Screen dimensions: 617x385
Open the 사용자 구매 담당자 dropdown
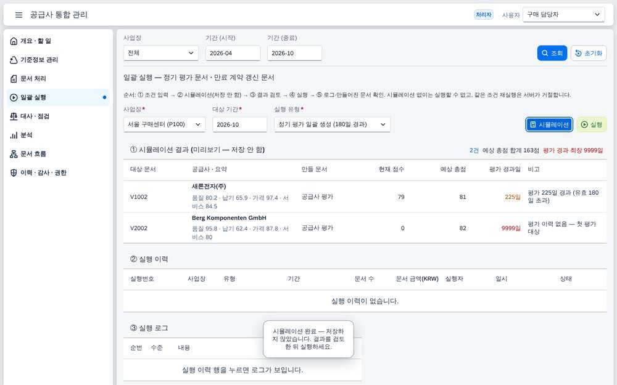(x=563, y=15)
